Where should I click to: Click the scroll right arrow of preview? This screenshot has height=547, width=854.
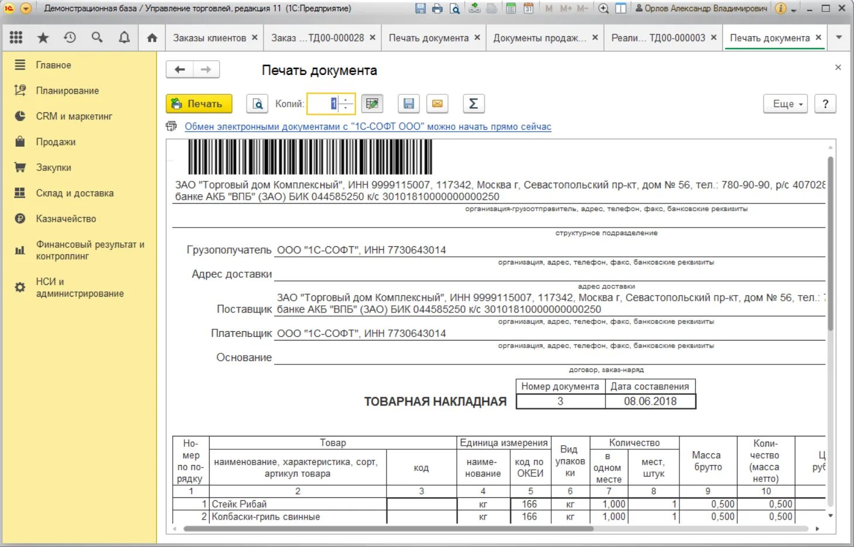click(x=817, y=528)
